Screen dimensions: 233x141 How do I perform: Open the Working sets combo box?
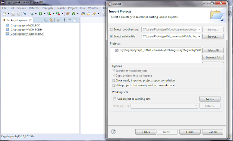pyautogui.click(x=164, y=106)
